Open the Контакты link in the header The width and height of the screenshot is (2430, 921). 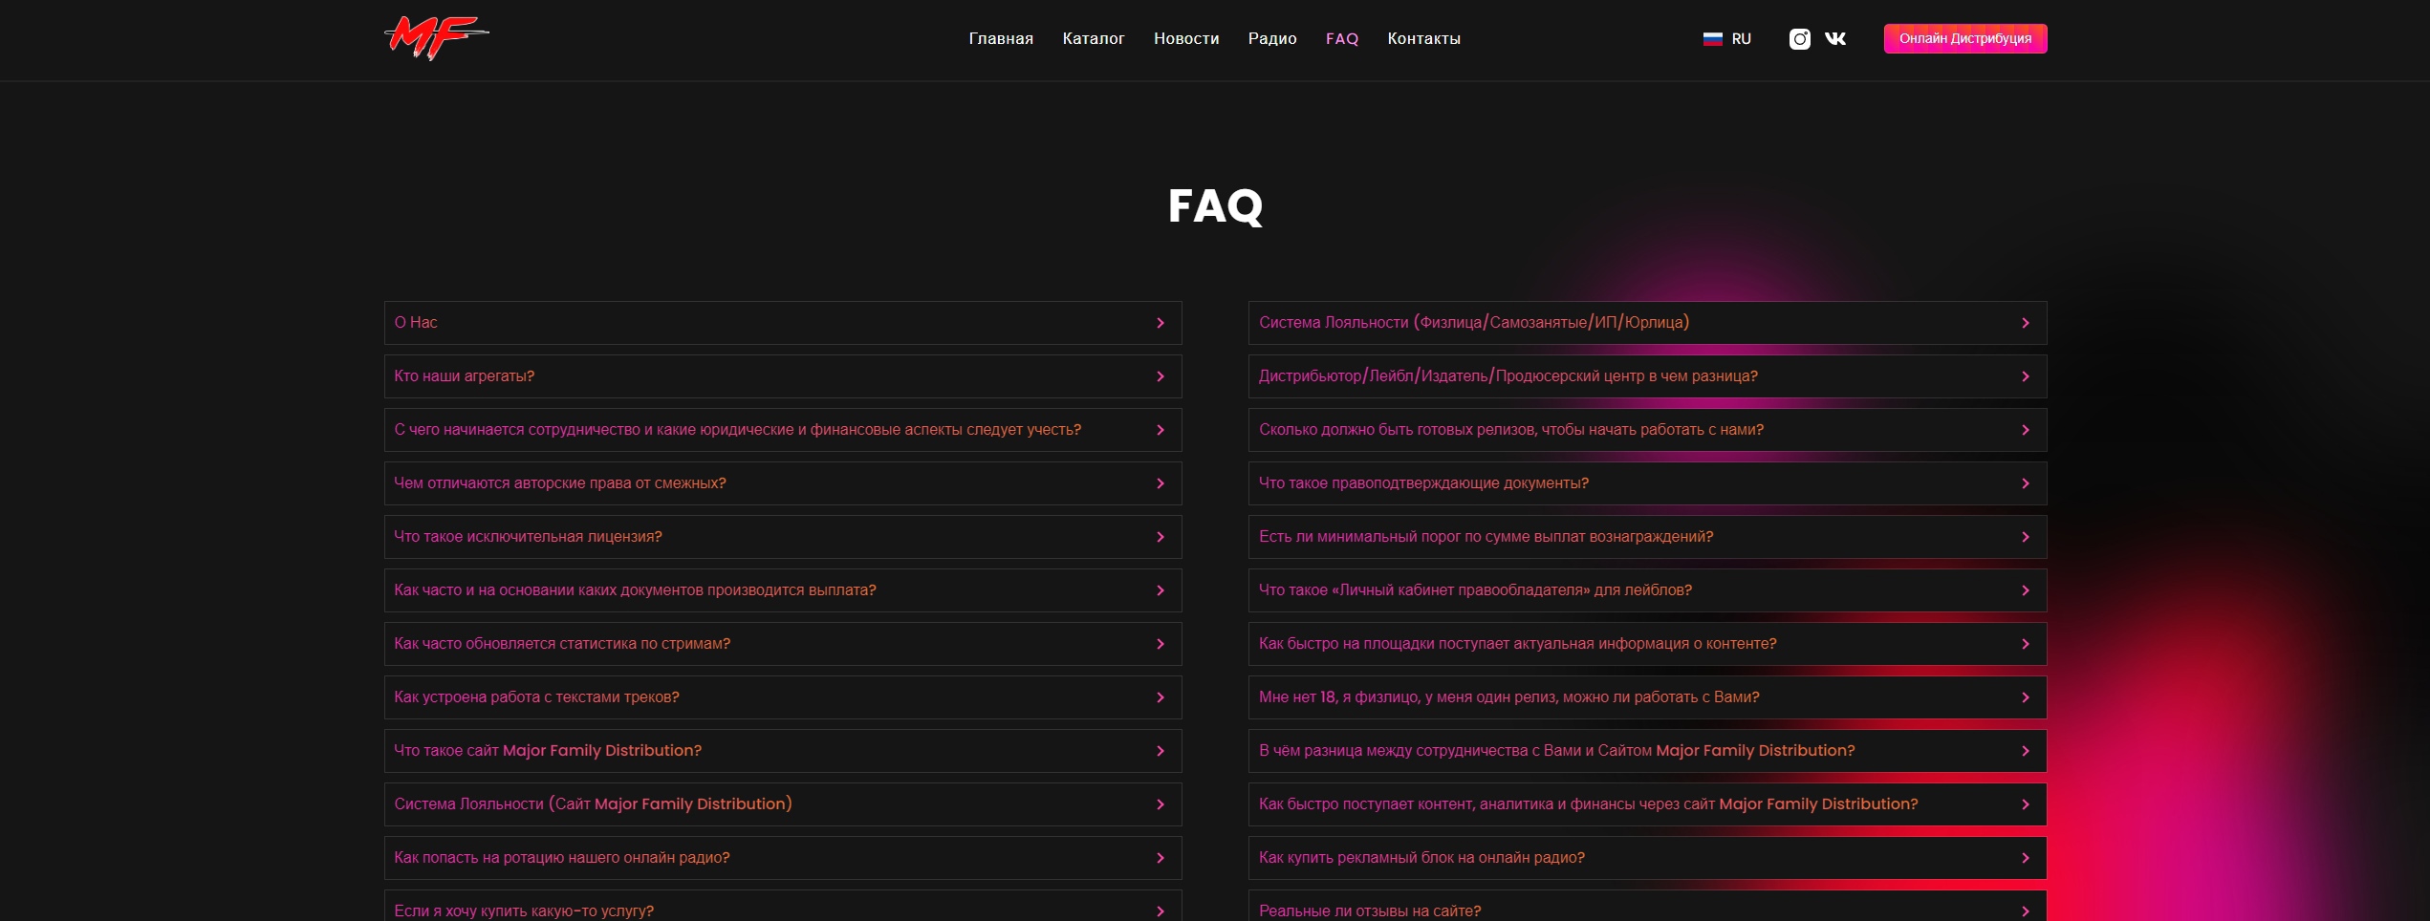tap(1423, 39)
